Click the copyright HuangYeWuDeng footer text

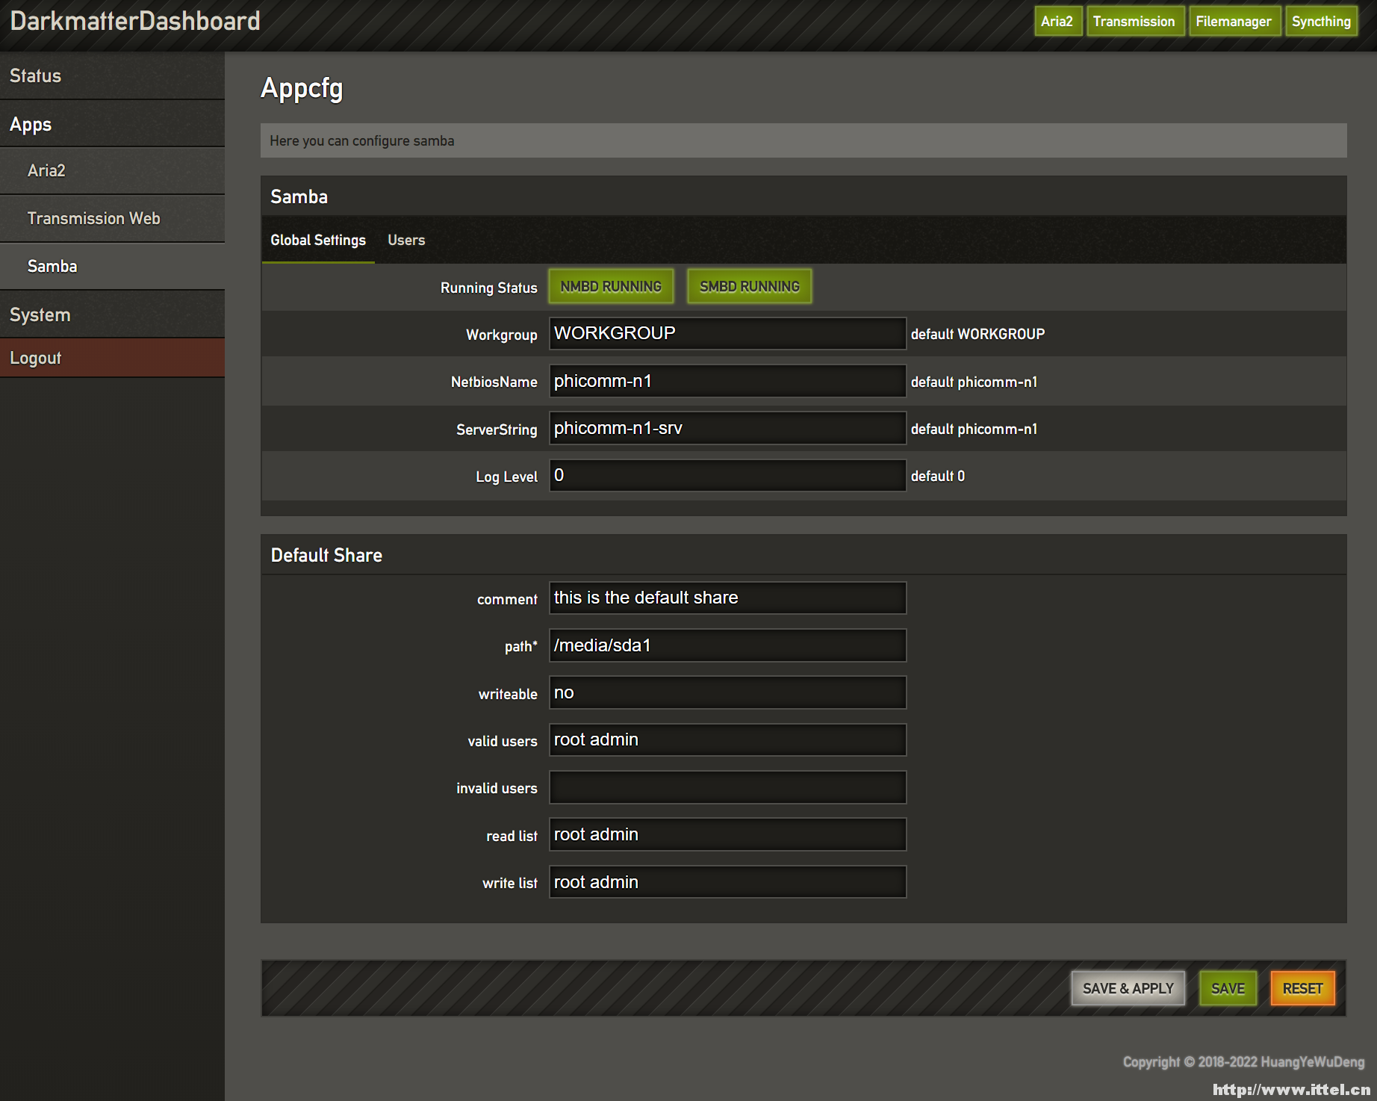(x=1243, y=1061)
